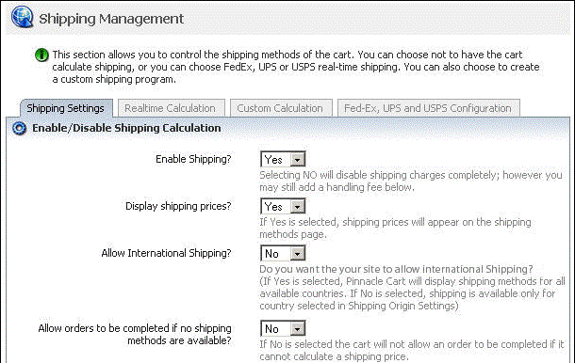Click the blue gear section icon
This screenshot has height=363, width=575.
19,128
